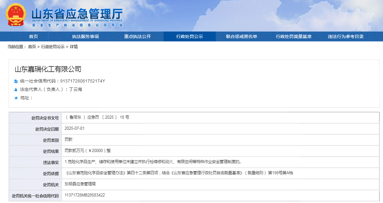Go to 重点执法公开 section
383x203 pixels.
[138, 36]
